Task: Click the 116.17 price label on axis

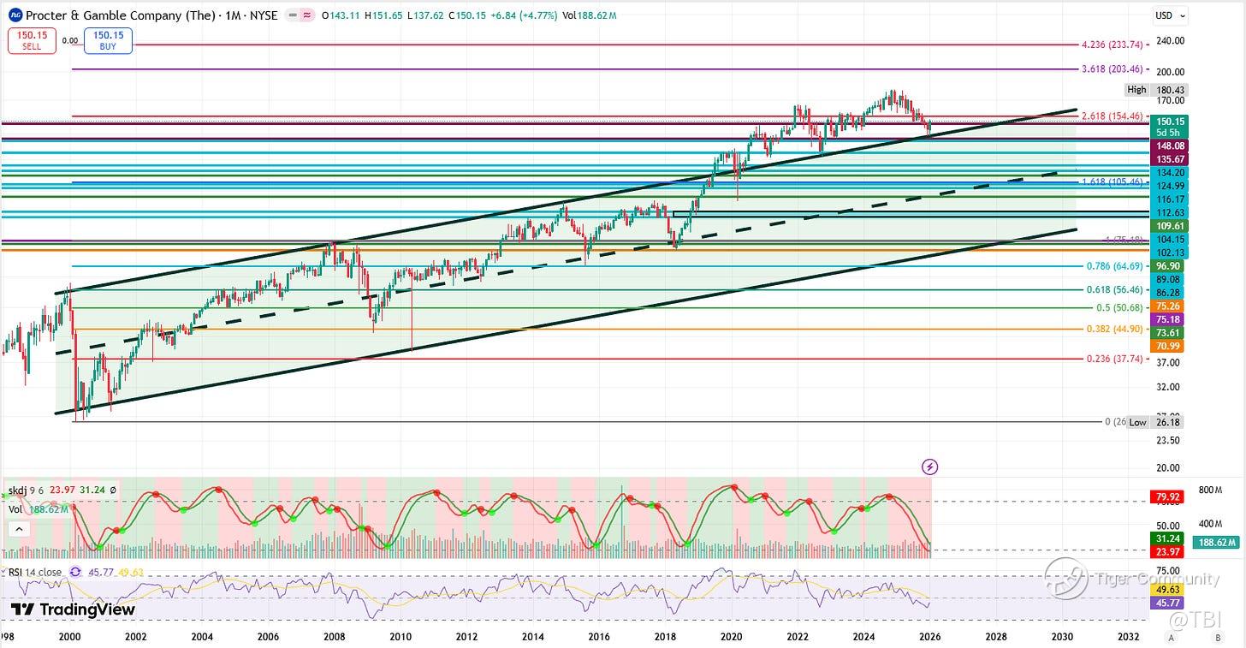Action: [x=1170, y=199]
